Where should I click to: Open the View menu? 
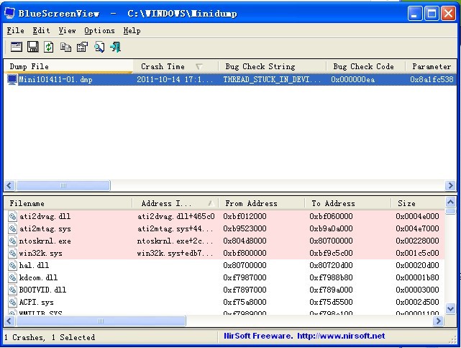pos(67,31)
